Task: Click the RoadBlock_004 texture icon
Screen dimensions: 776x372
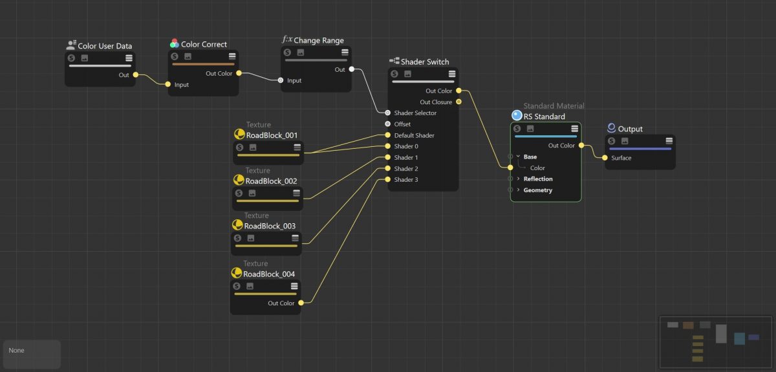Action: pyautogui.click(x=237, y=274)
